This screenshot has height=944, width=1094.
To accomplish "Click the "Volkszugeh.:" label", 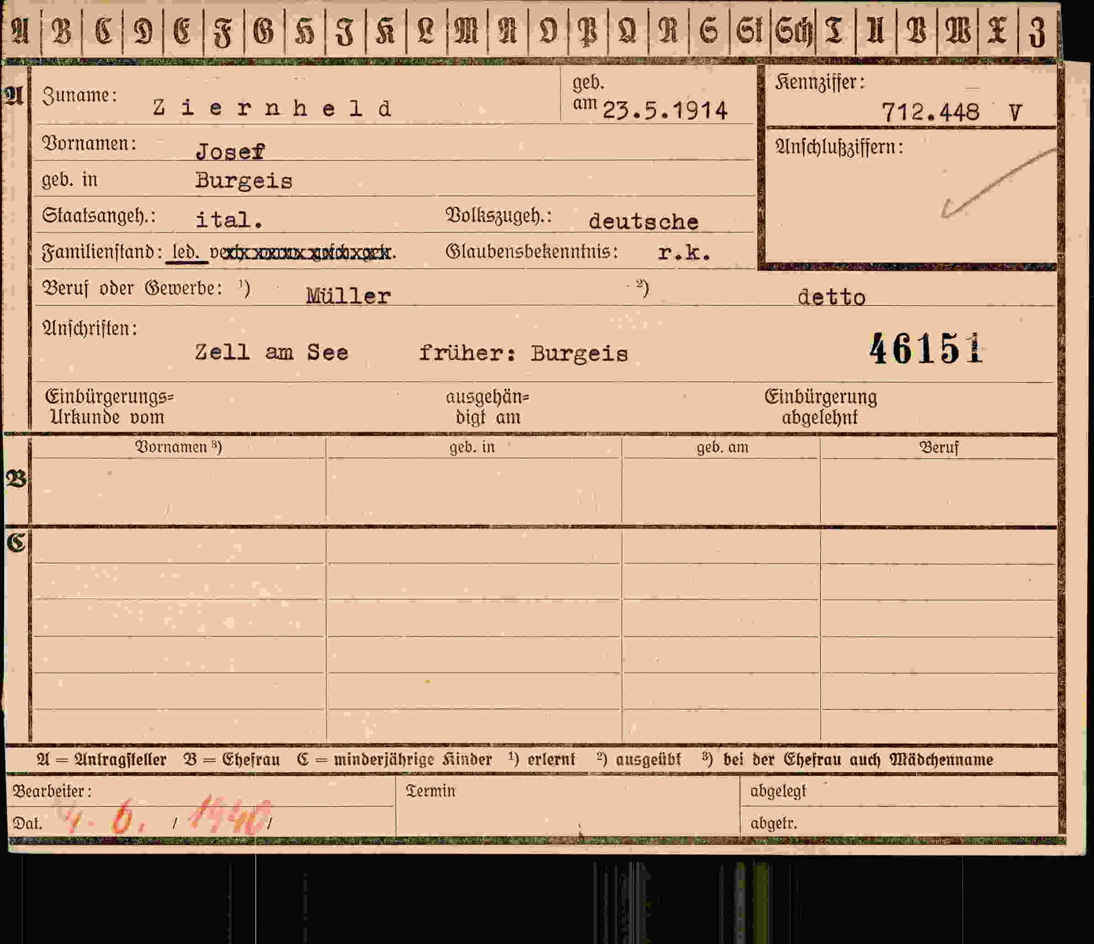I will pos(499,215).
